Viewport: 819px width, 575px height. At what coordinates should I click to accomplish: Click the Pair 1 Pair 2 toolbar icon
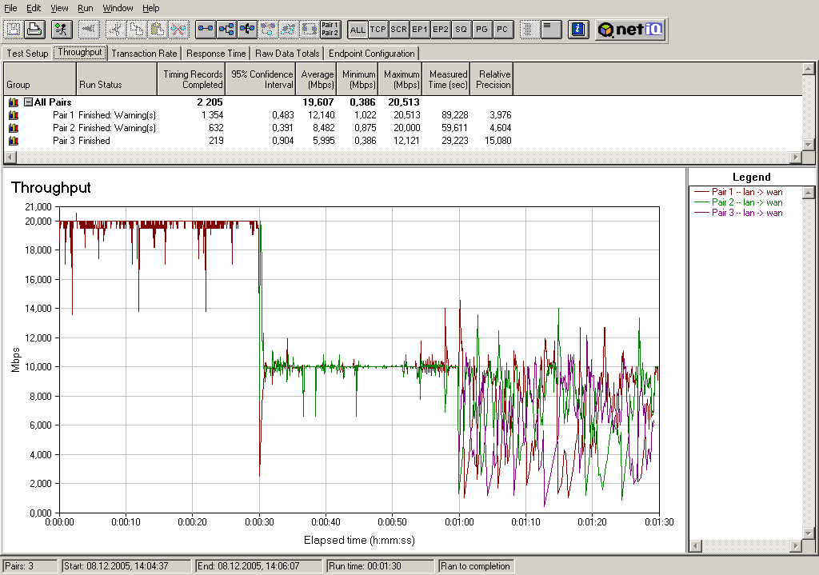330,30
